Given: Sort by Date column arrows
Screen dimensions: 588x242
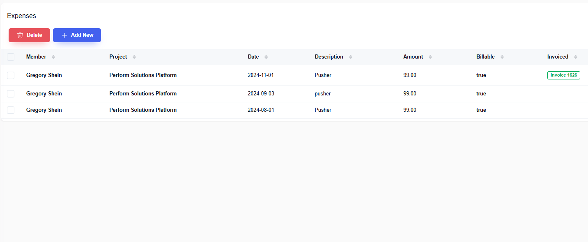Looking at the screenshot, I should pos(266,57).
